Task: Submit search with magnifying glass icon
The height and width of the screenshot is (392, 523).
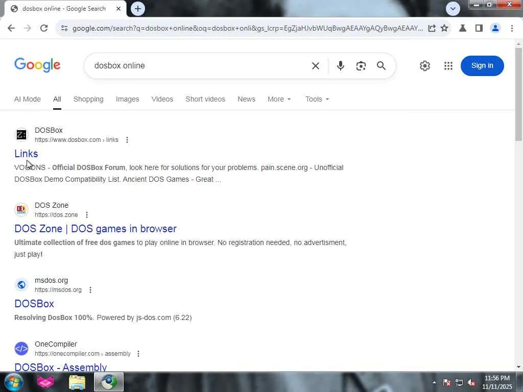Action: pyautogui.click(x=381, y=66)
